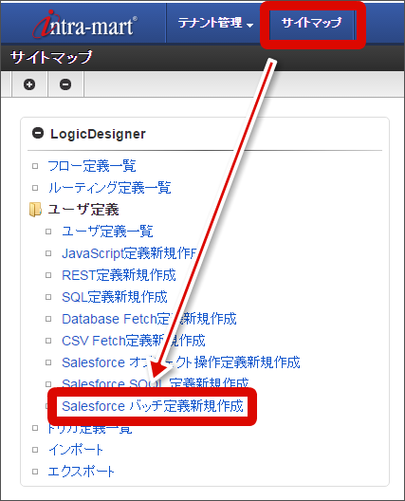405x501 pixels.
Task: Click the ユーザ定義 folder icon
Action: 35,210
